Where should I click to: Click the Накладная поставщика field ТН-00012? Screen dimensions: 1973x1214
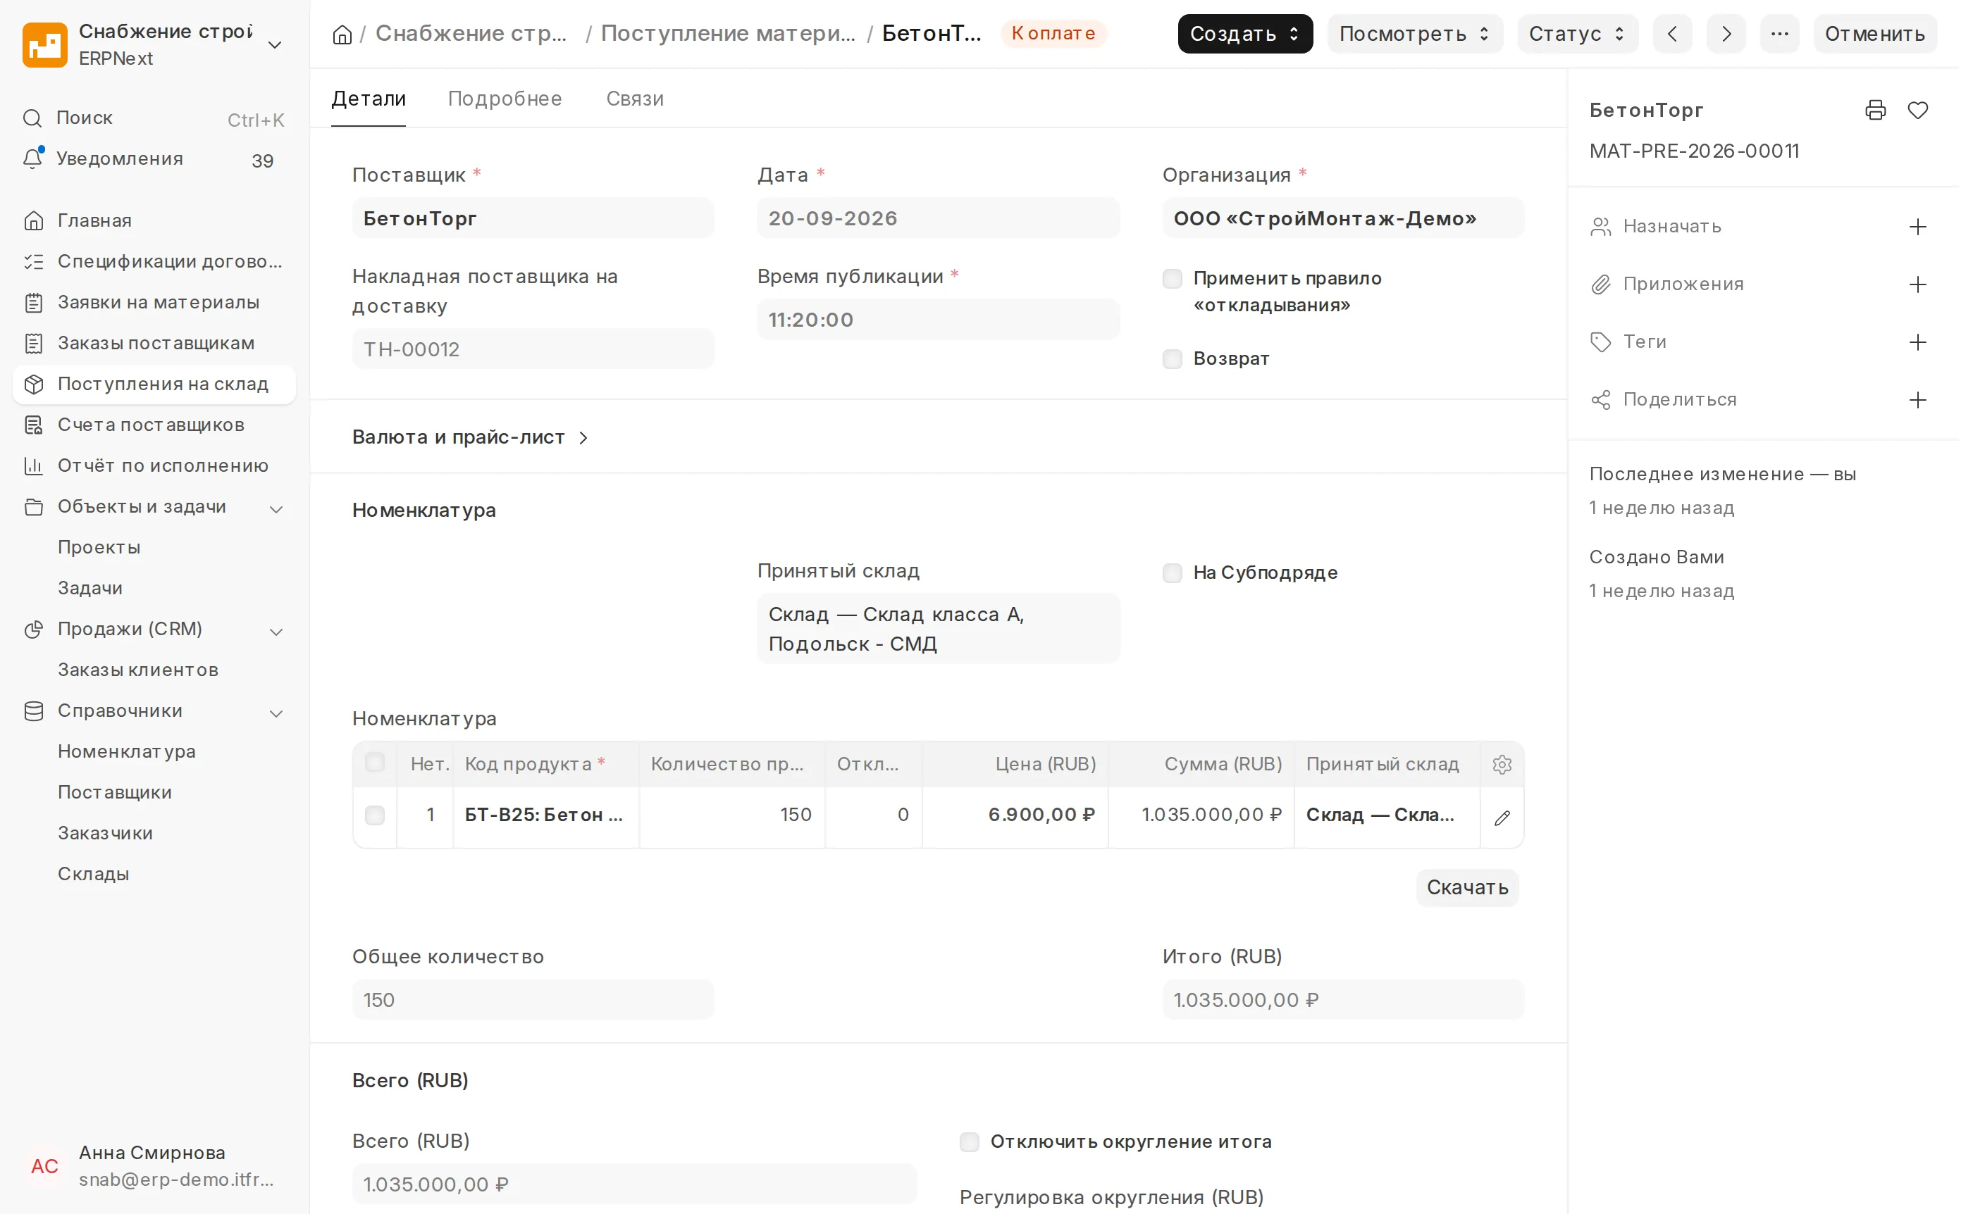pyautogui.click(x=533, y=349)
